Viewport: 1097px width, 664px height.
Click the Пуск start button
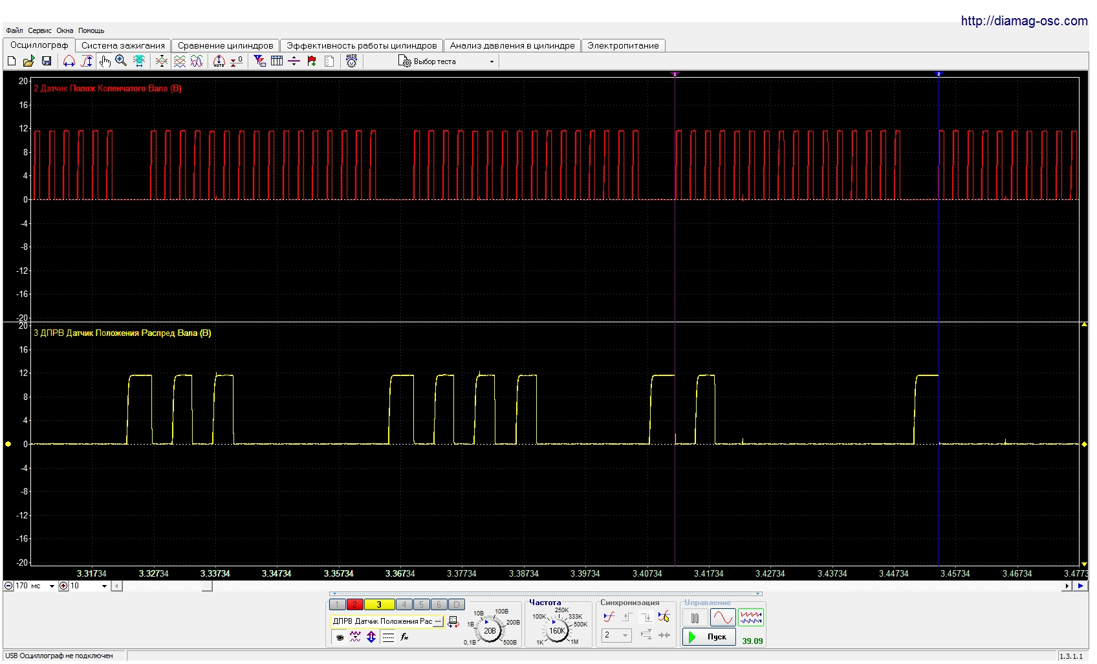tap(710, 637)
